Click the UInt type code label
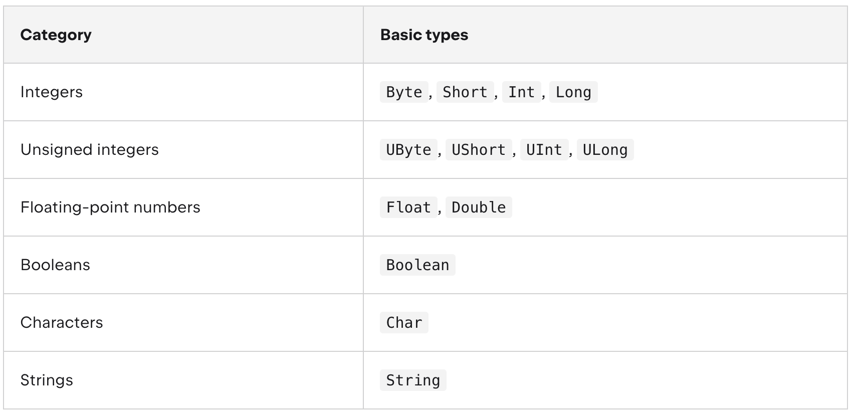The height and width of the screenshot is (417, 853). (544, 150)
